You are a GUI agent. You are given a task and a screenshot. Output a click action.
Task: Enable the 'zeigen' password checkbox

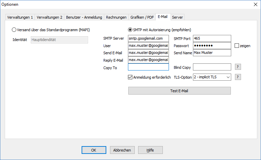tap(237, 46)
